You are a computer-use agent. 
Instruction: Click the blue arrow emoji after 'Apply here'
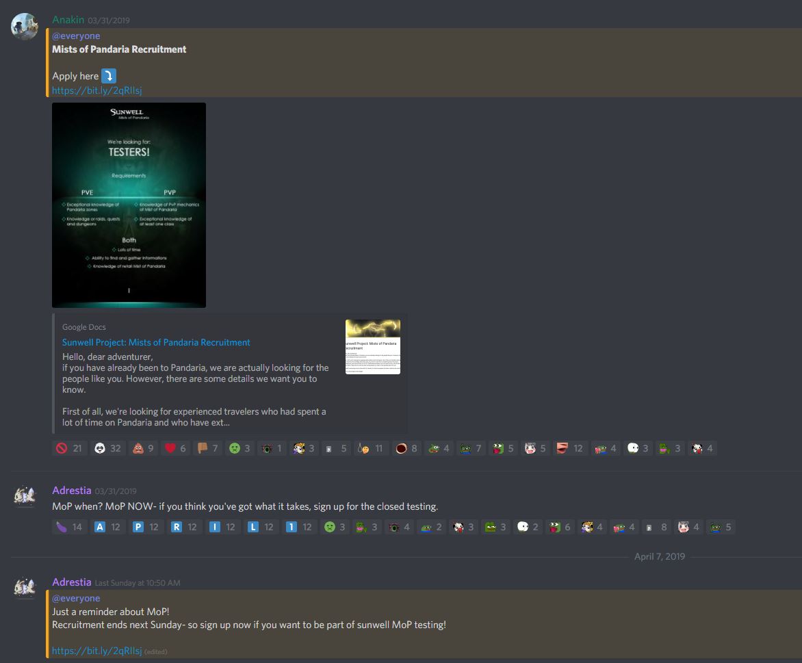click(x=108, y=76)
